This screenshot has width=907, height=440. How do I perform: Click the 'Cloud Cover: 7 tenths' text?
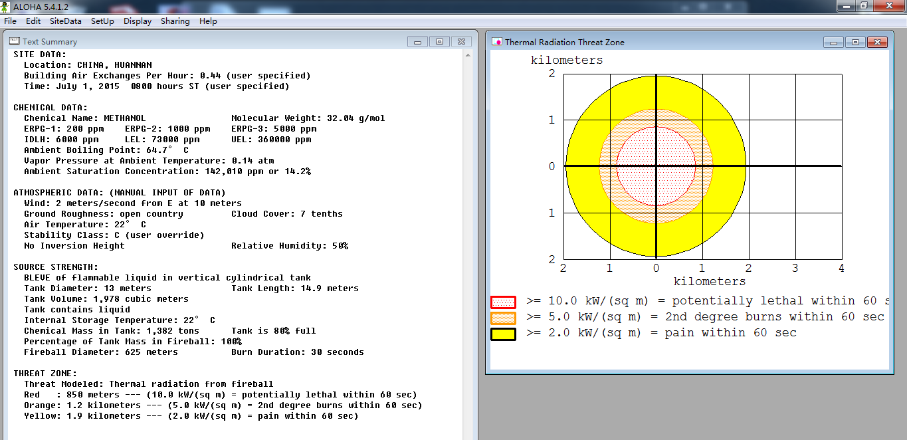[x=287, y=214]
